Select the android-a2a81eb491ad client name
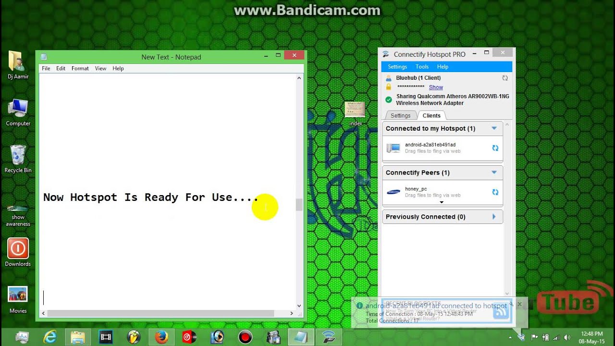The width and height of the screenshot is (615, 346). (430, 145)
